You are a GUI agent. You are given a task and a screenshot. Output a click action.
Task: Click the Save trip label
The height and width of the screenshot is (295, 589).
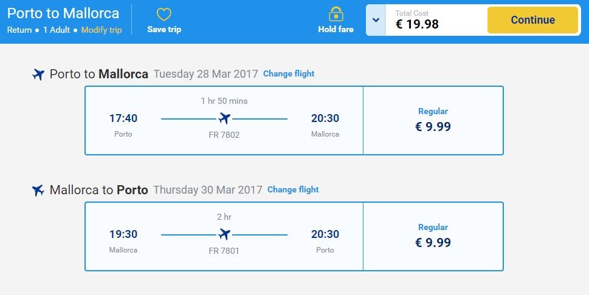[164, 29]
